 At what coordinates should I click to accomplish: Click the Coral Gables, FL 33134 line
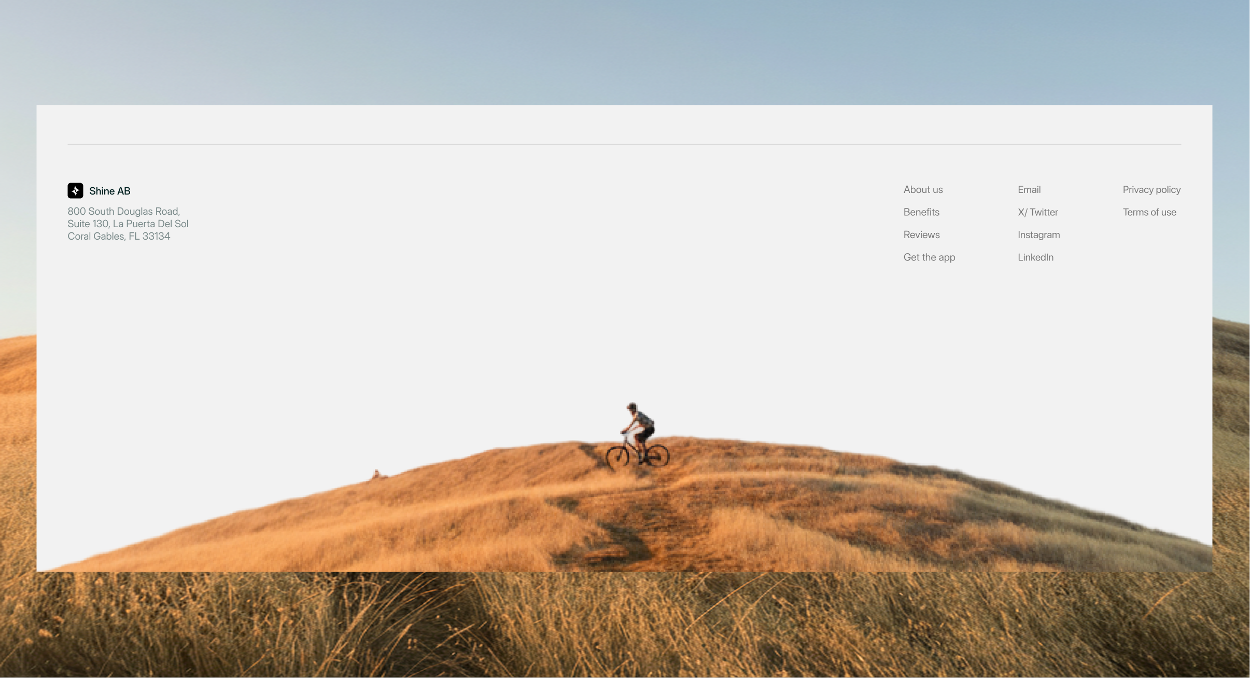(119, 236)
